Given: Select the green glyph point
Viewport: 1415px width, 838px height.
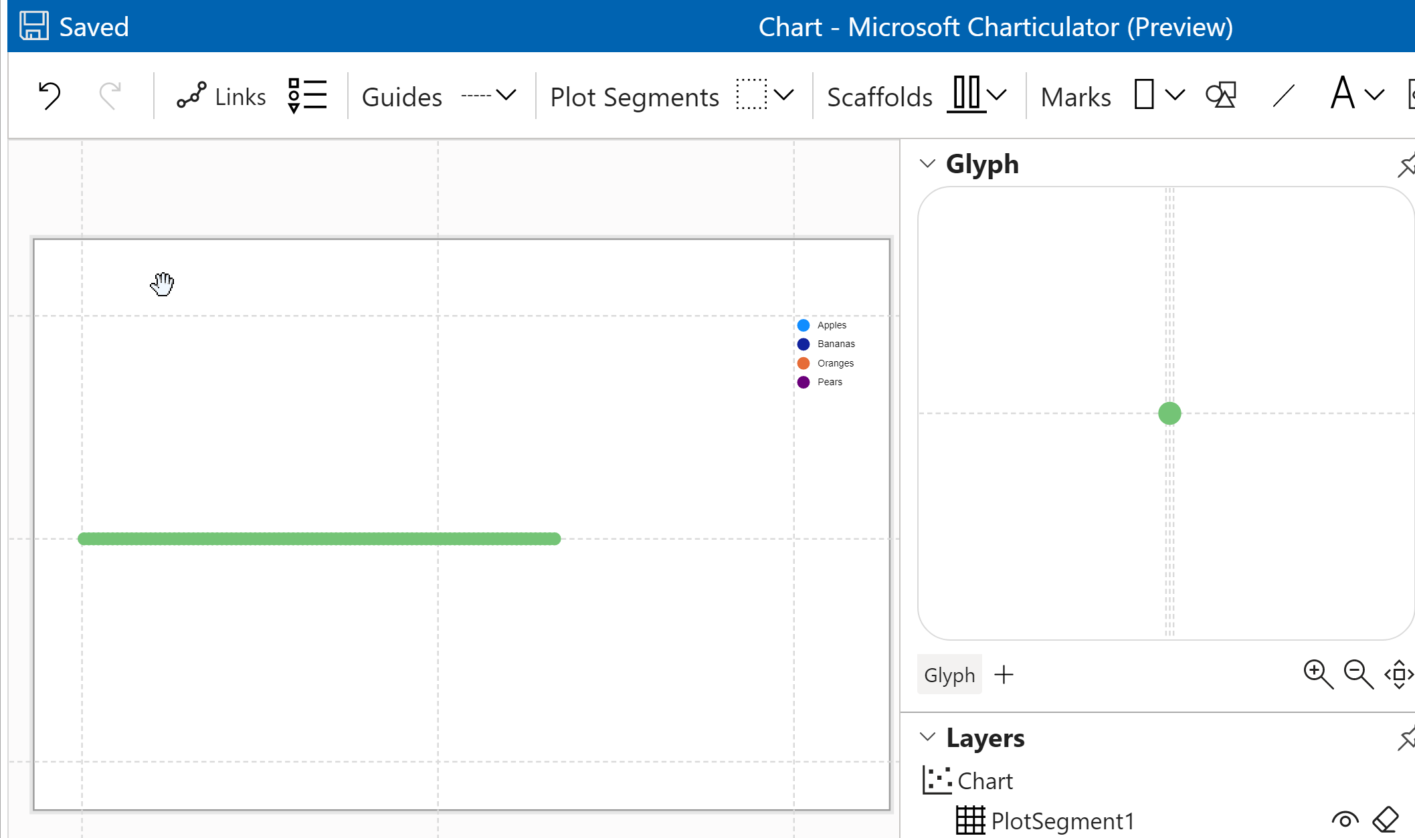Looking at the screenshot, I should [x=1169, y=413].
